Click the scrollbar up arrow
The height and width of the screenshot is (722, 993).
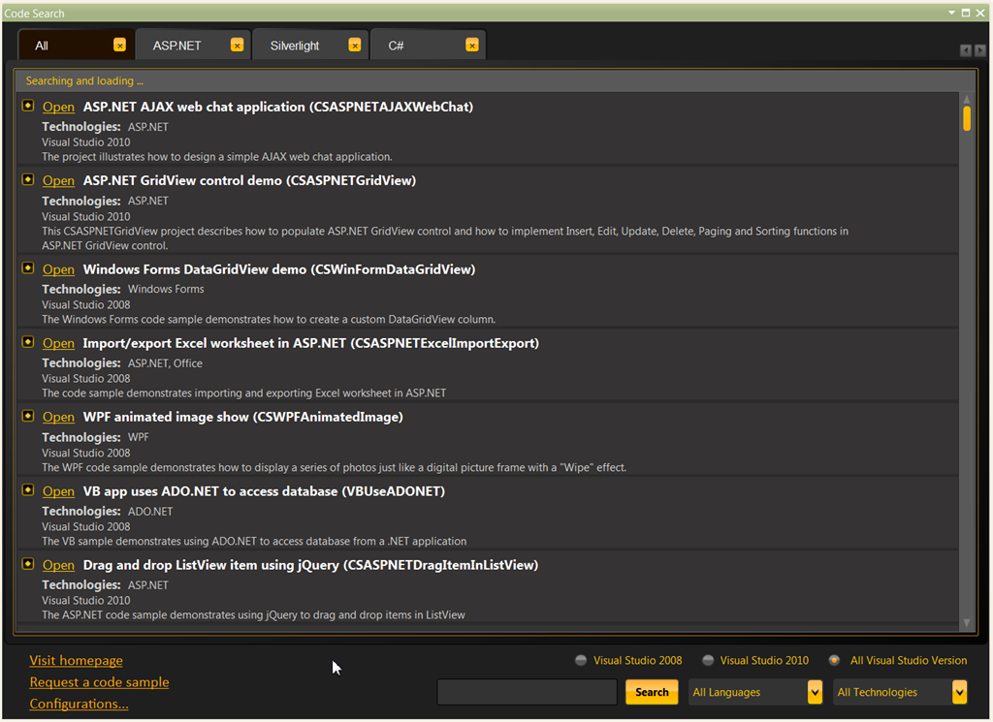967,100
